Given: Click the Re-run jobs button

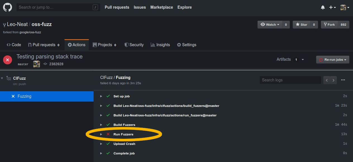Looking at the screenshot, I should [333, 59].
